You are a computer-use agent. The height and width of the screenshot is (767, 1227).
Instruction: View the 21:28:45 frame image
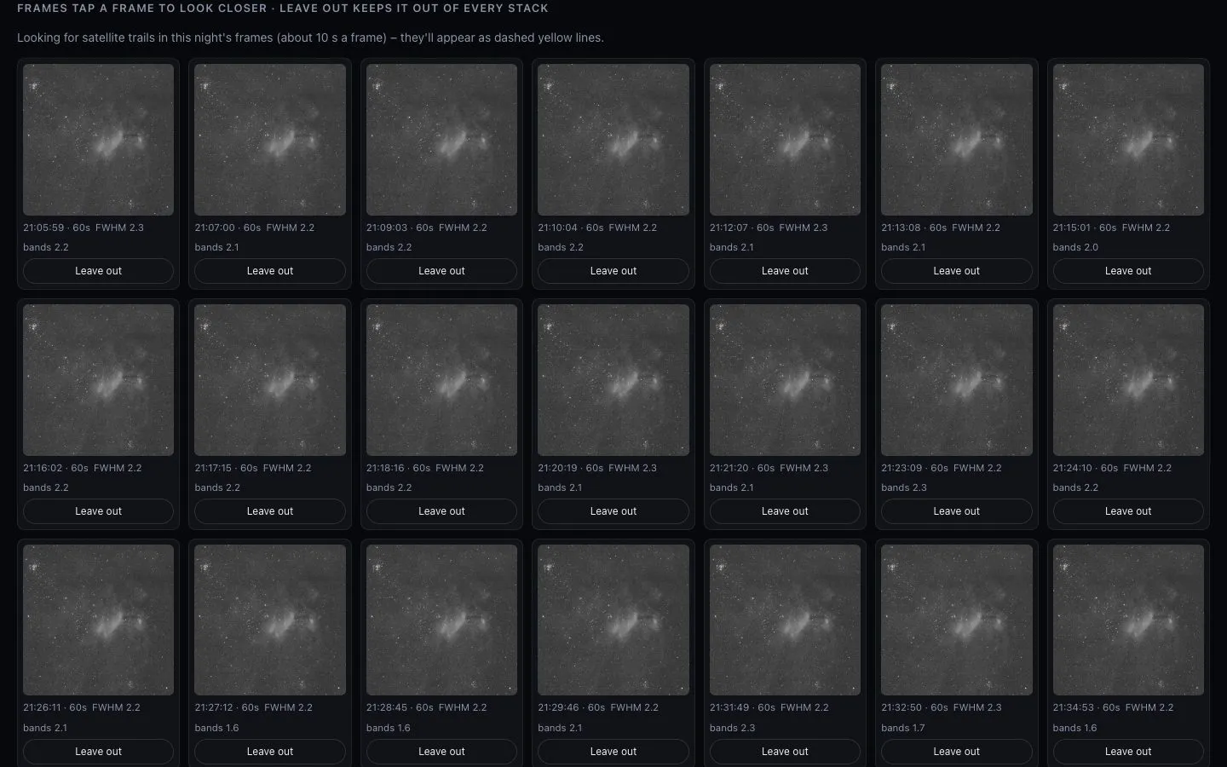441,620
